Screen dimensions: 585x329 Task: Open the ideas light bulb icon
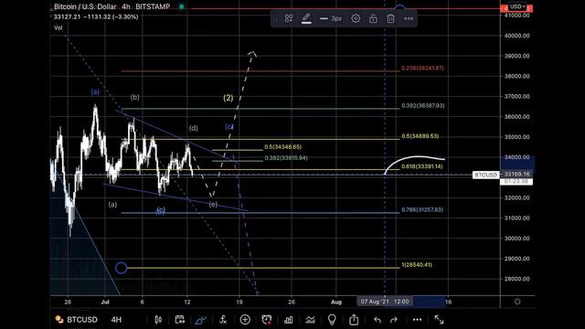pos(332,320)
